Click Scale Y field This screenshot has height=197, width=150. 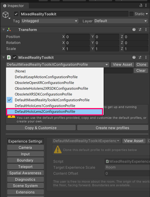click(107, 49)
